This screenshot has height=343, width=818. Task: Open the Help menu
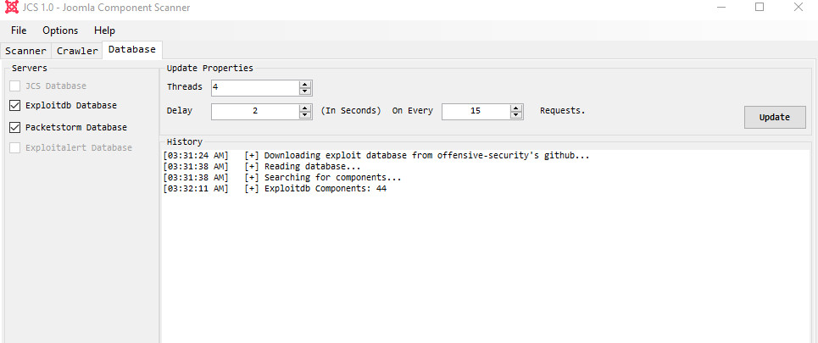click(x=104, y=30)
